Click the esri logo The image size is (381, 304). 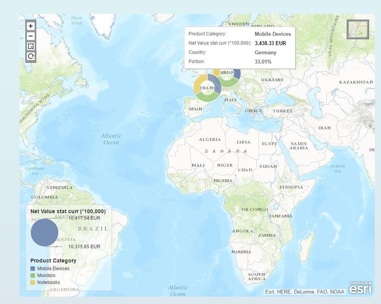coord(360,288)
